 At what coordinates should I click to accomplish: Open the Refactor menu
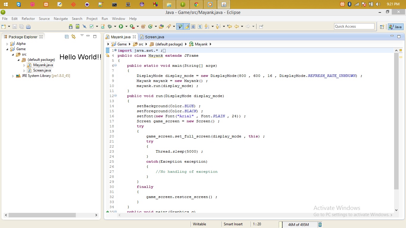click(28, 19)
